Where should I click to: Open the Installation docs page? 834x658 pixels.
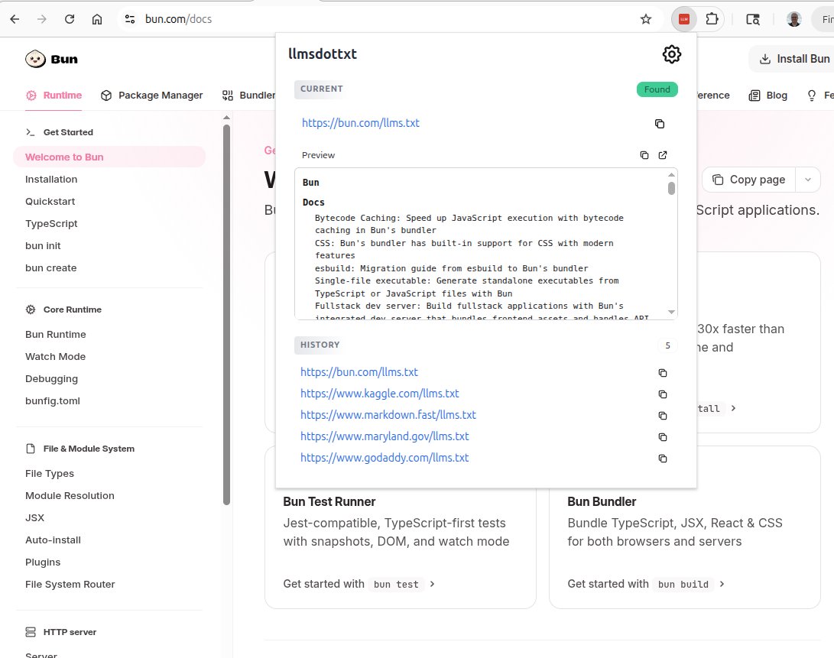pos(51,180)
